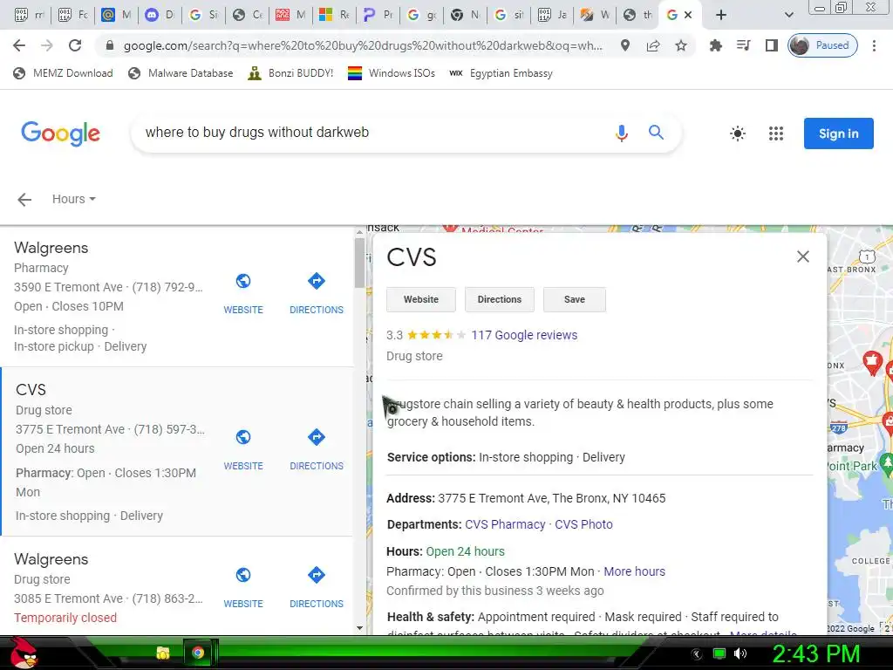Click the forward navigation arrow
This screenshot has width=893, height=670.
click(47, 45)
